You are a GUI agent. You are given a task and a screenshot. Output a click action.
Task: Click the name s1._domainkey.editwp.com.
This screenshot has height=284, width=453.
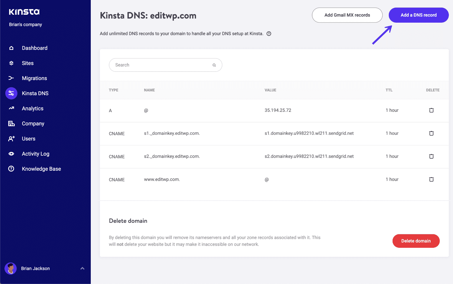click(172, 133)
